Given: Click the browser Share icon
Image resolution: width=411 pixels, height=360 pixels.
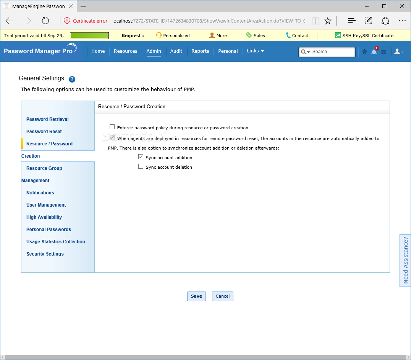Looking at the screenshot, I should pos(385,21).
